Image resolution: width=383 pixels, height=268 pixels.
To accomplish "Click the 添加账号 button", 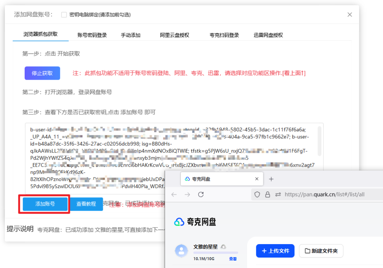I will [x=45, y=204].
